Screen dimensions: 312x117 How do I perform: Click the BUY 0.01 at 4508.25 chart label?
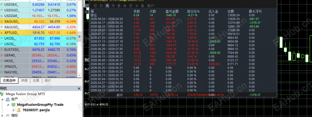coord(97,104)
